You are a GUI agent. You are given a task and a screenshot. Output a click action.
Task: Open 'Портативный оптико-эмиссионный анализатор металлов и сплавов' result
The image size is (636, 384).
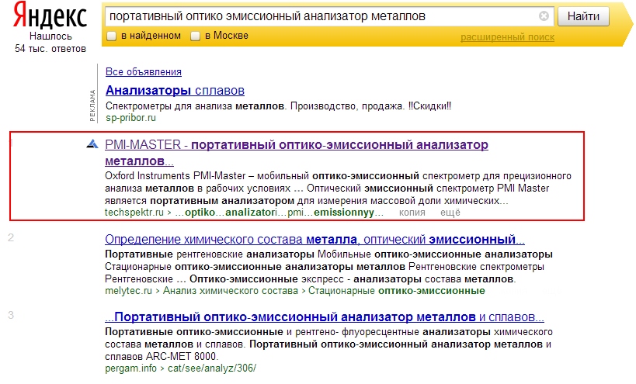pos(324,317)
